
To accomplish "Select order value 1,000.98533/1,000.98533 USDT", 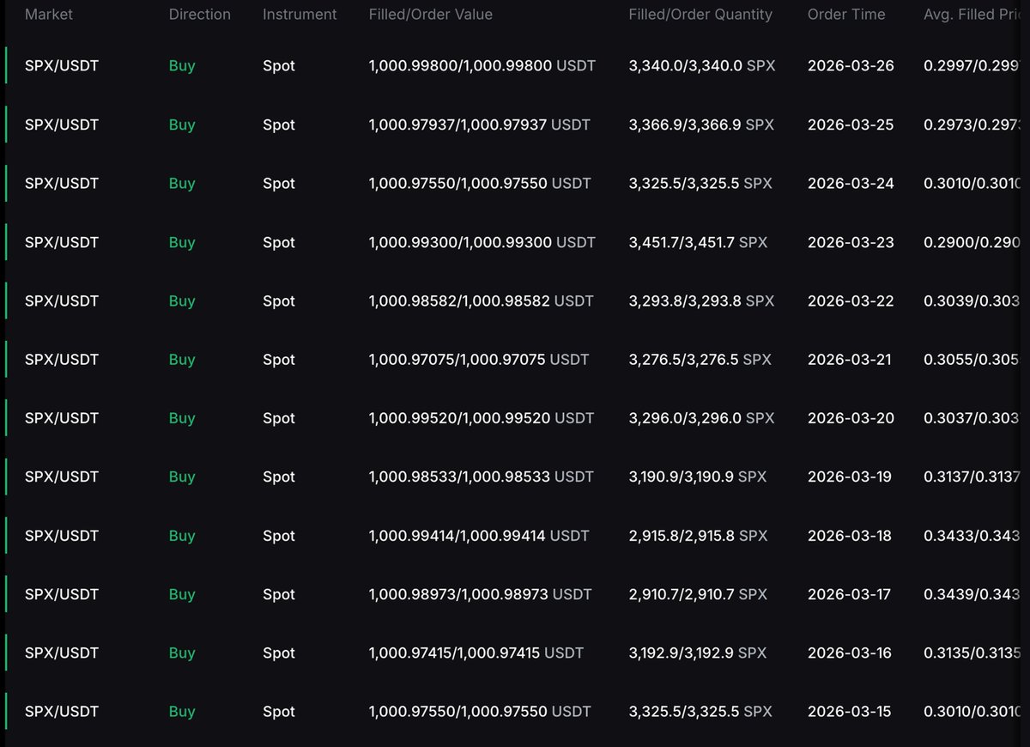I will [482, 477].
